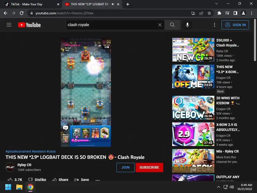Viewport: 257px width, 193px height.
Task: Reload the page
Action: 22,13
